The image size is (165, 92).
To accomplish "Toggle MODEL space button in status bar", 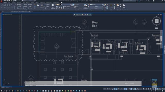I will (x=105, y=89).
